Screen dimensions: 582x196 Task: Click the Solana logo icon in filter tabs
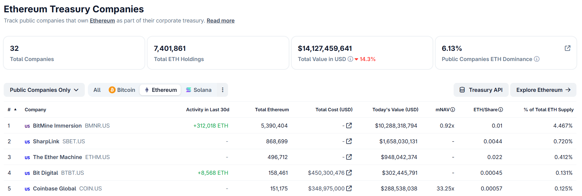[x=188, y=90]
